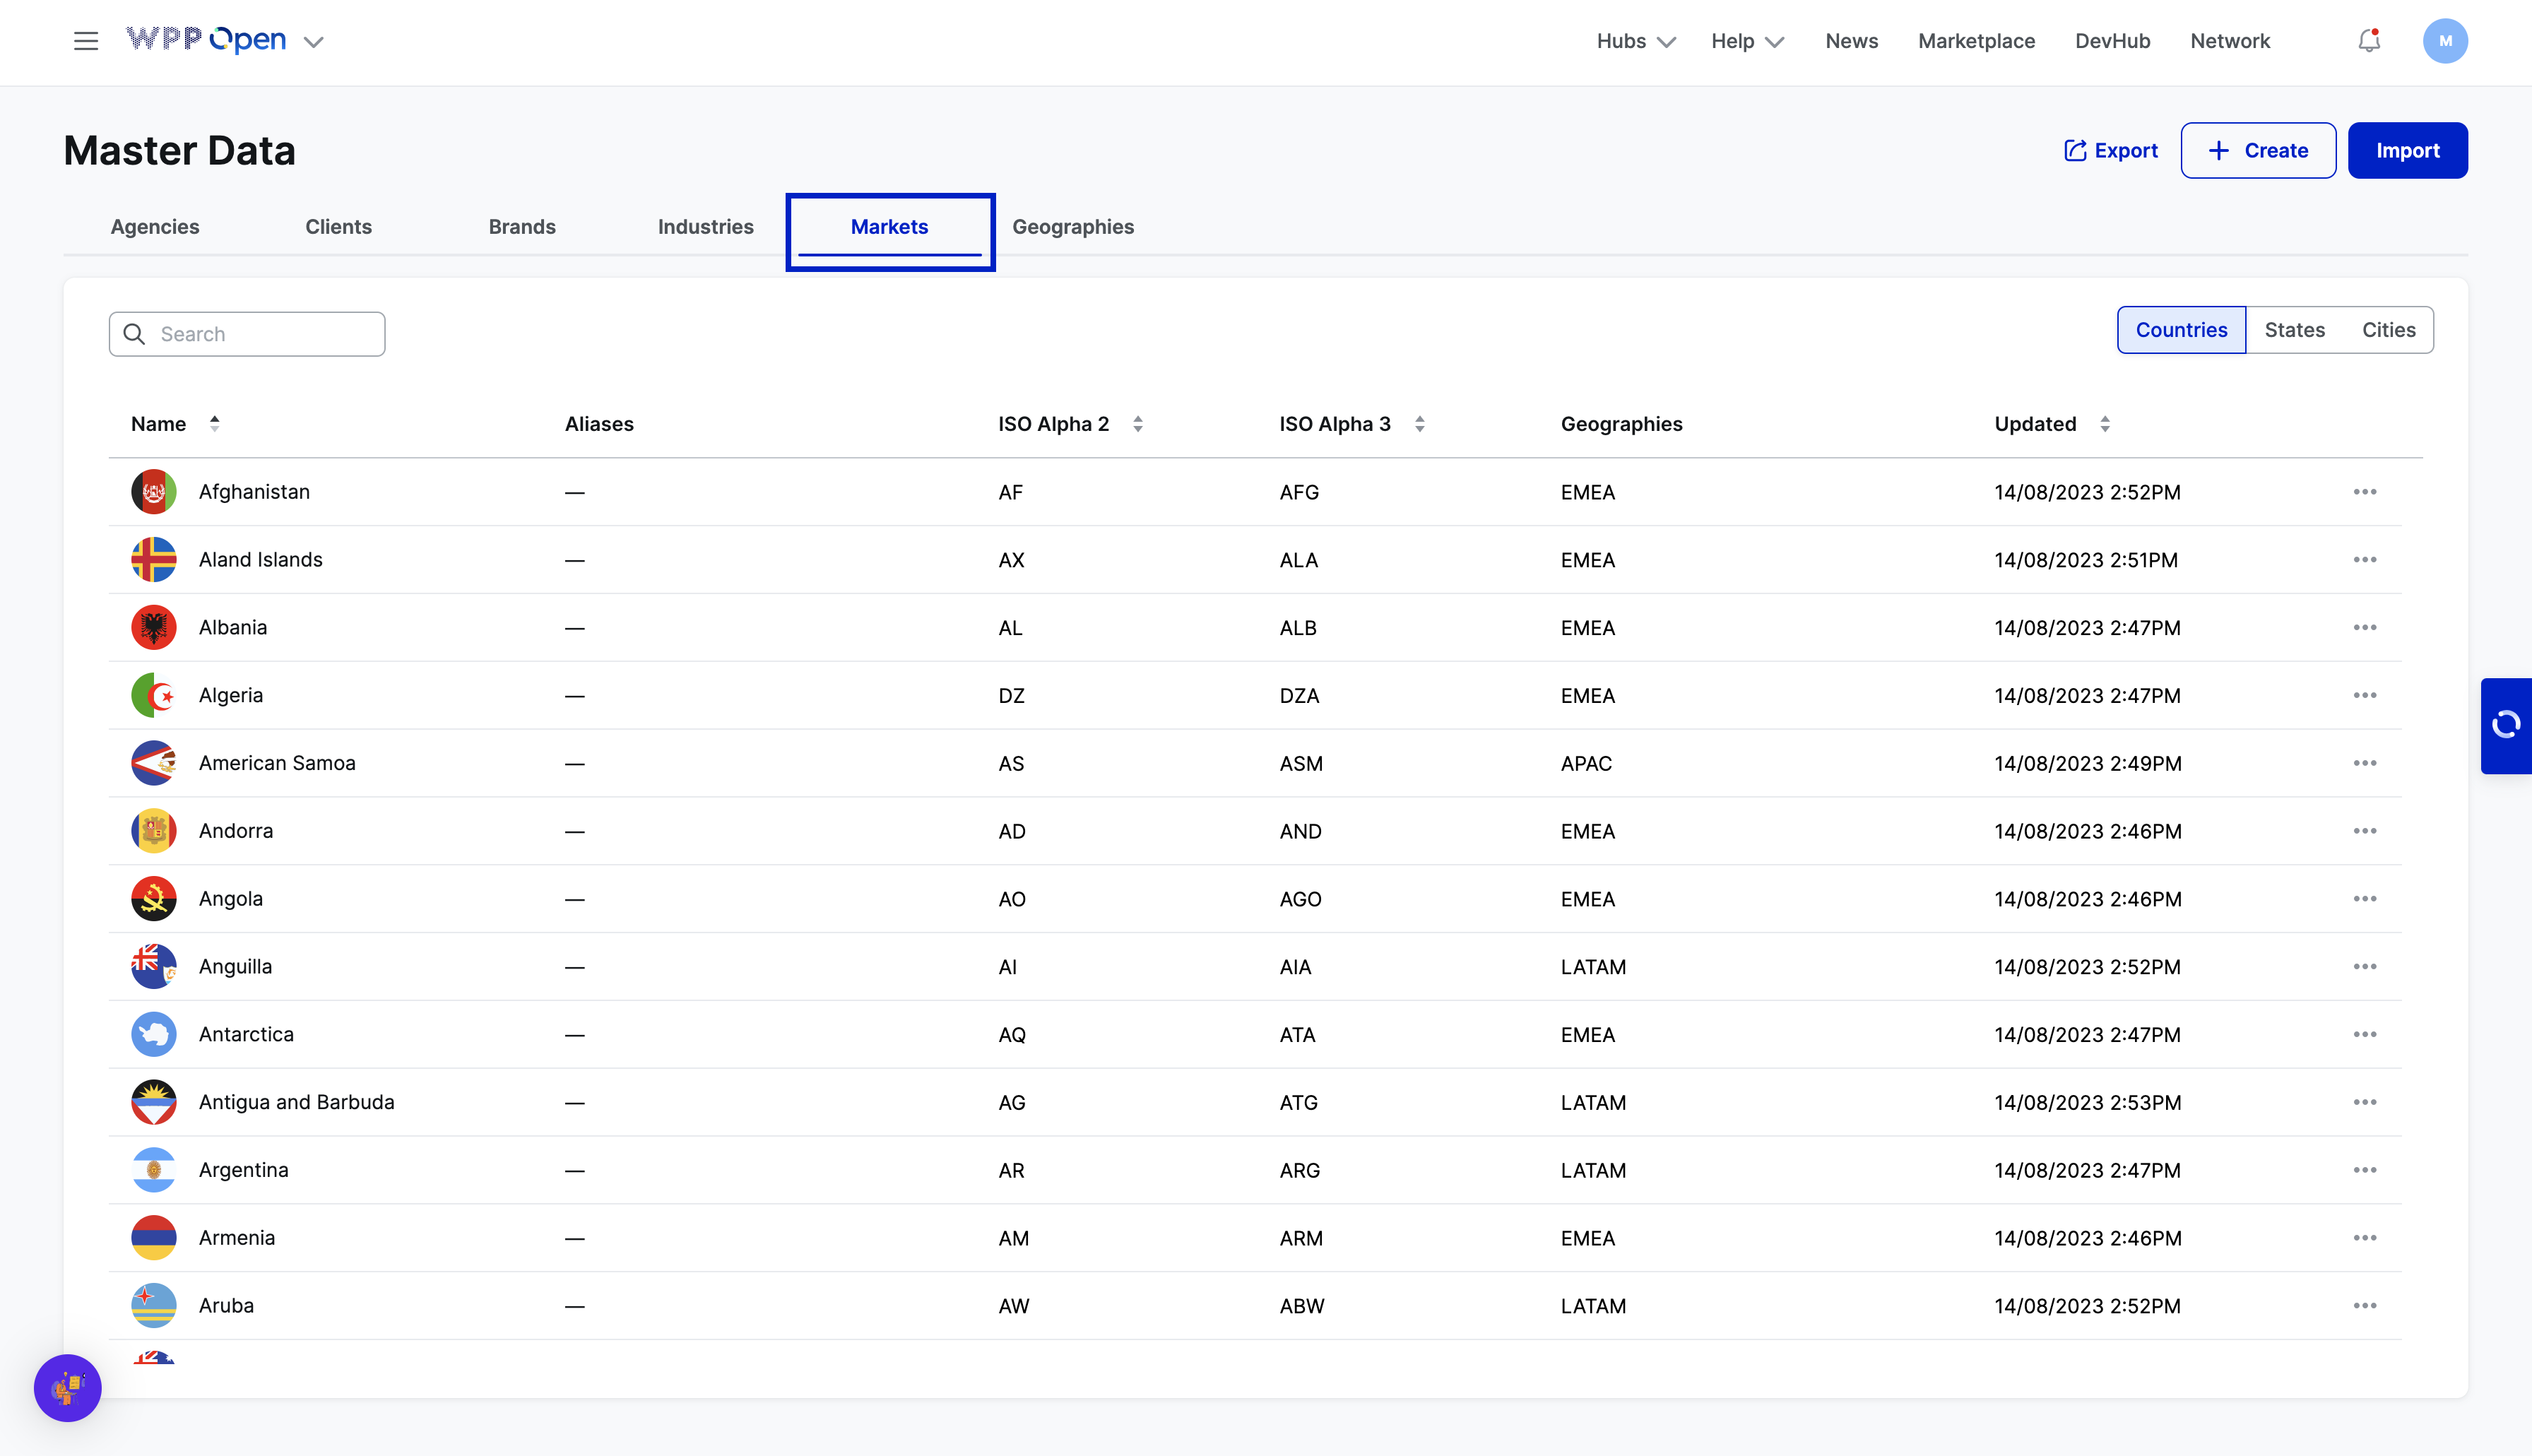Click the Import button
The image size is (2532, 1456).
click(2407, 151)
